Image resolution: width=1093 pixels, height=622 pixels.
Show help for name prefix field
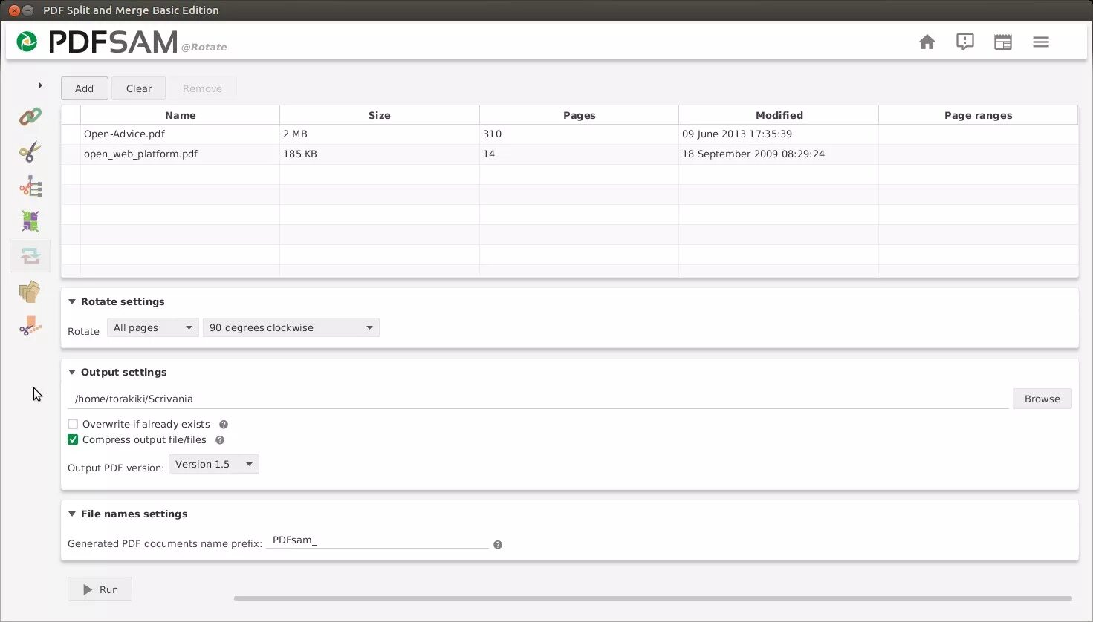(498, 545)
